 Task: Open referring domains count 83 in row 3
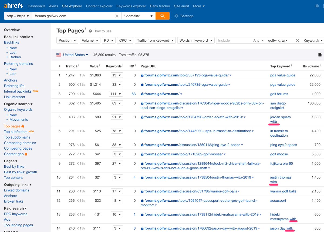(x=134, y=94)
